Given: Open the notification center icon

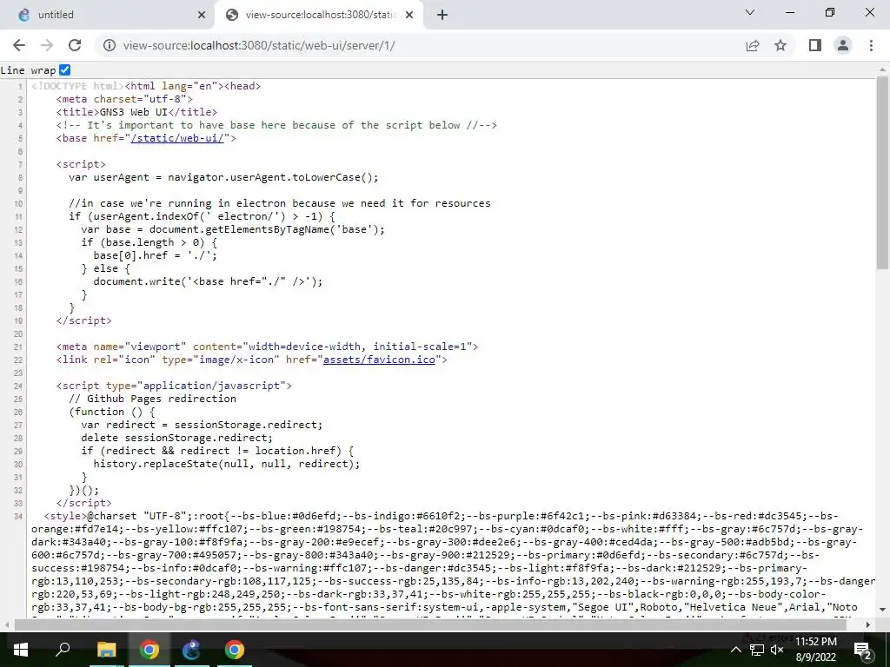Looking at the screenshot, I should pos(862,650).
